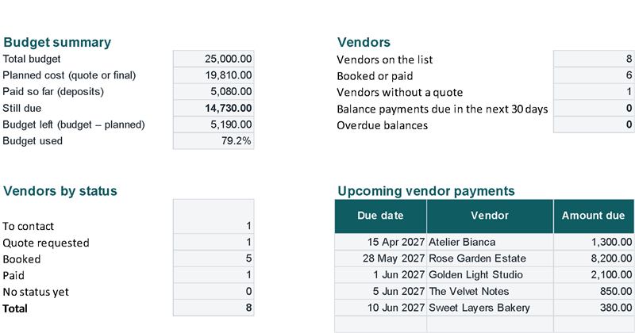The image size is (635, 333).
Task: Click the 15 Apr 2027 due date cell
Action: [x=381, y=242]
